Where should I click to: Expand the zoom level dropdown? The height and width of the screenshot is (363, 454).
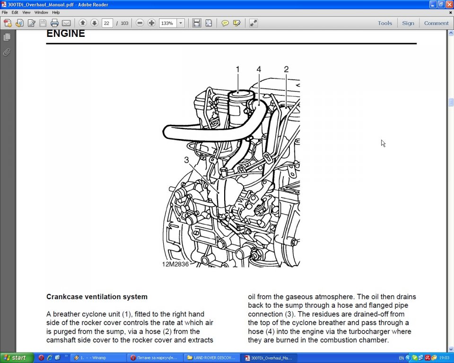[181, 23]
